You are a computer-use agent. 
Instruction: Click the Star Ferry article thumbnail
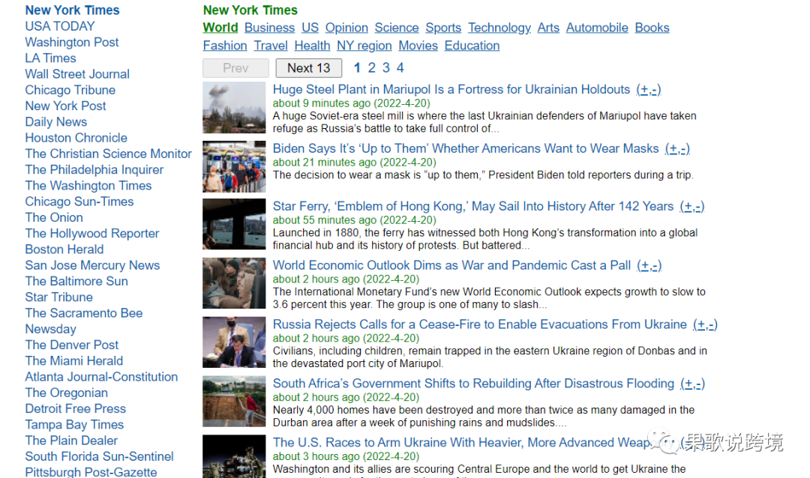coord(234,224)
